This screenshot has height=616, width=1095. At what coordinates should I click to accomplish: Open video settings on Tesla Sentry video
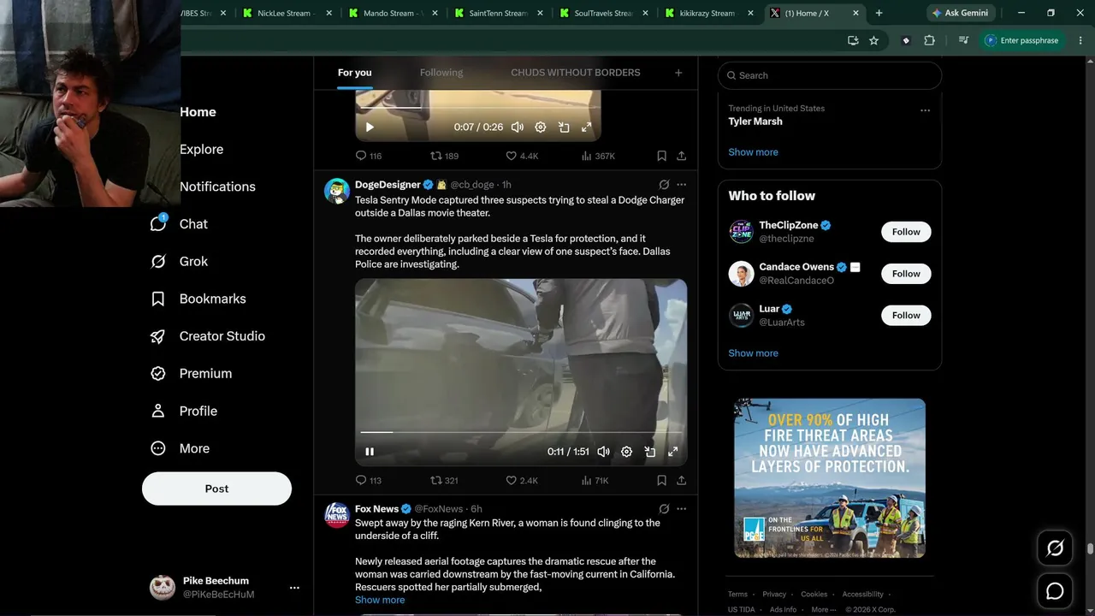click(626, 452)
